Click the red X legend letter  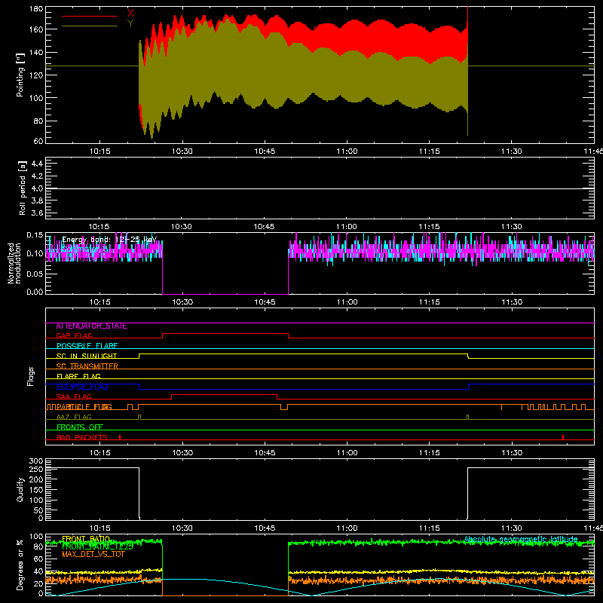pyautogui.click(x=130, y=14)
